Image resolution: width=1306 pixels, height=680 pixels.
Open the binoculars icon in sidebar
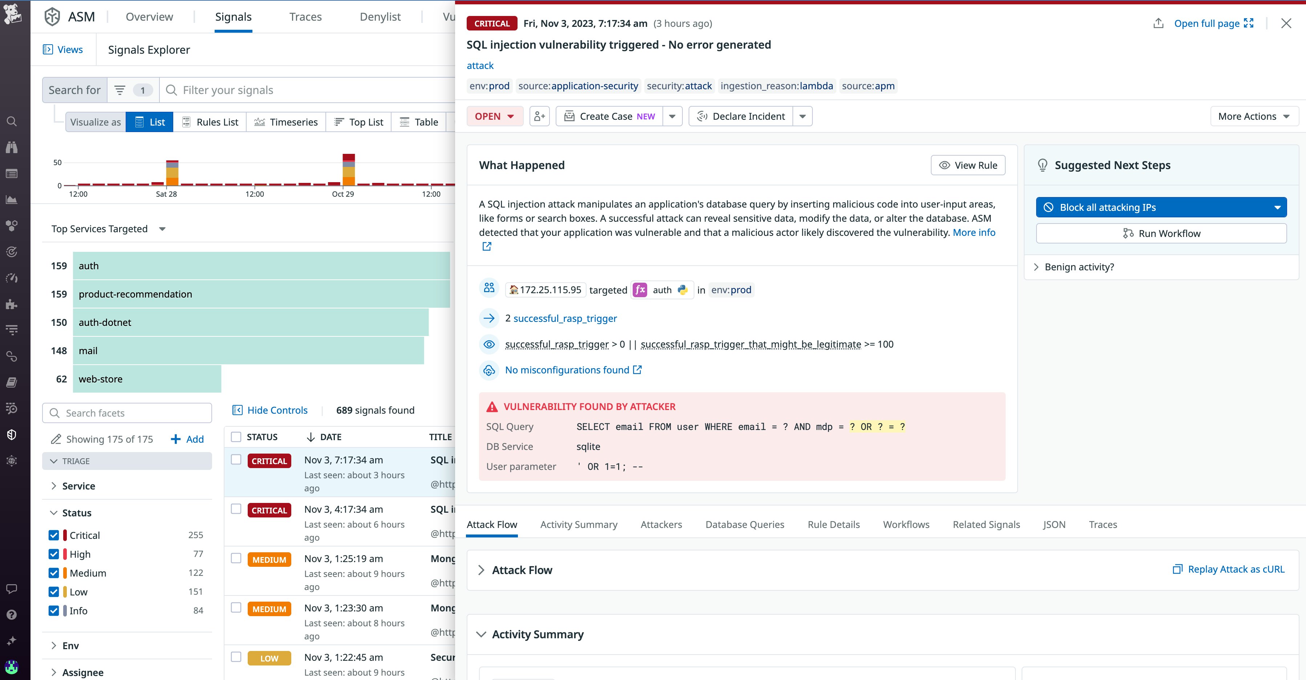coord(12,147)
